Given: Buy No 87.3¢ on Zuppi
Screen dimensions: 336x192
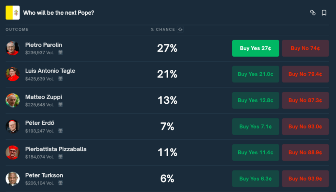Looking at the screenshot, I should (x=305, y=100).
